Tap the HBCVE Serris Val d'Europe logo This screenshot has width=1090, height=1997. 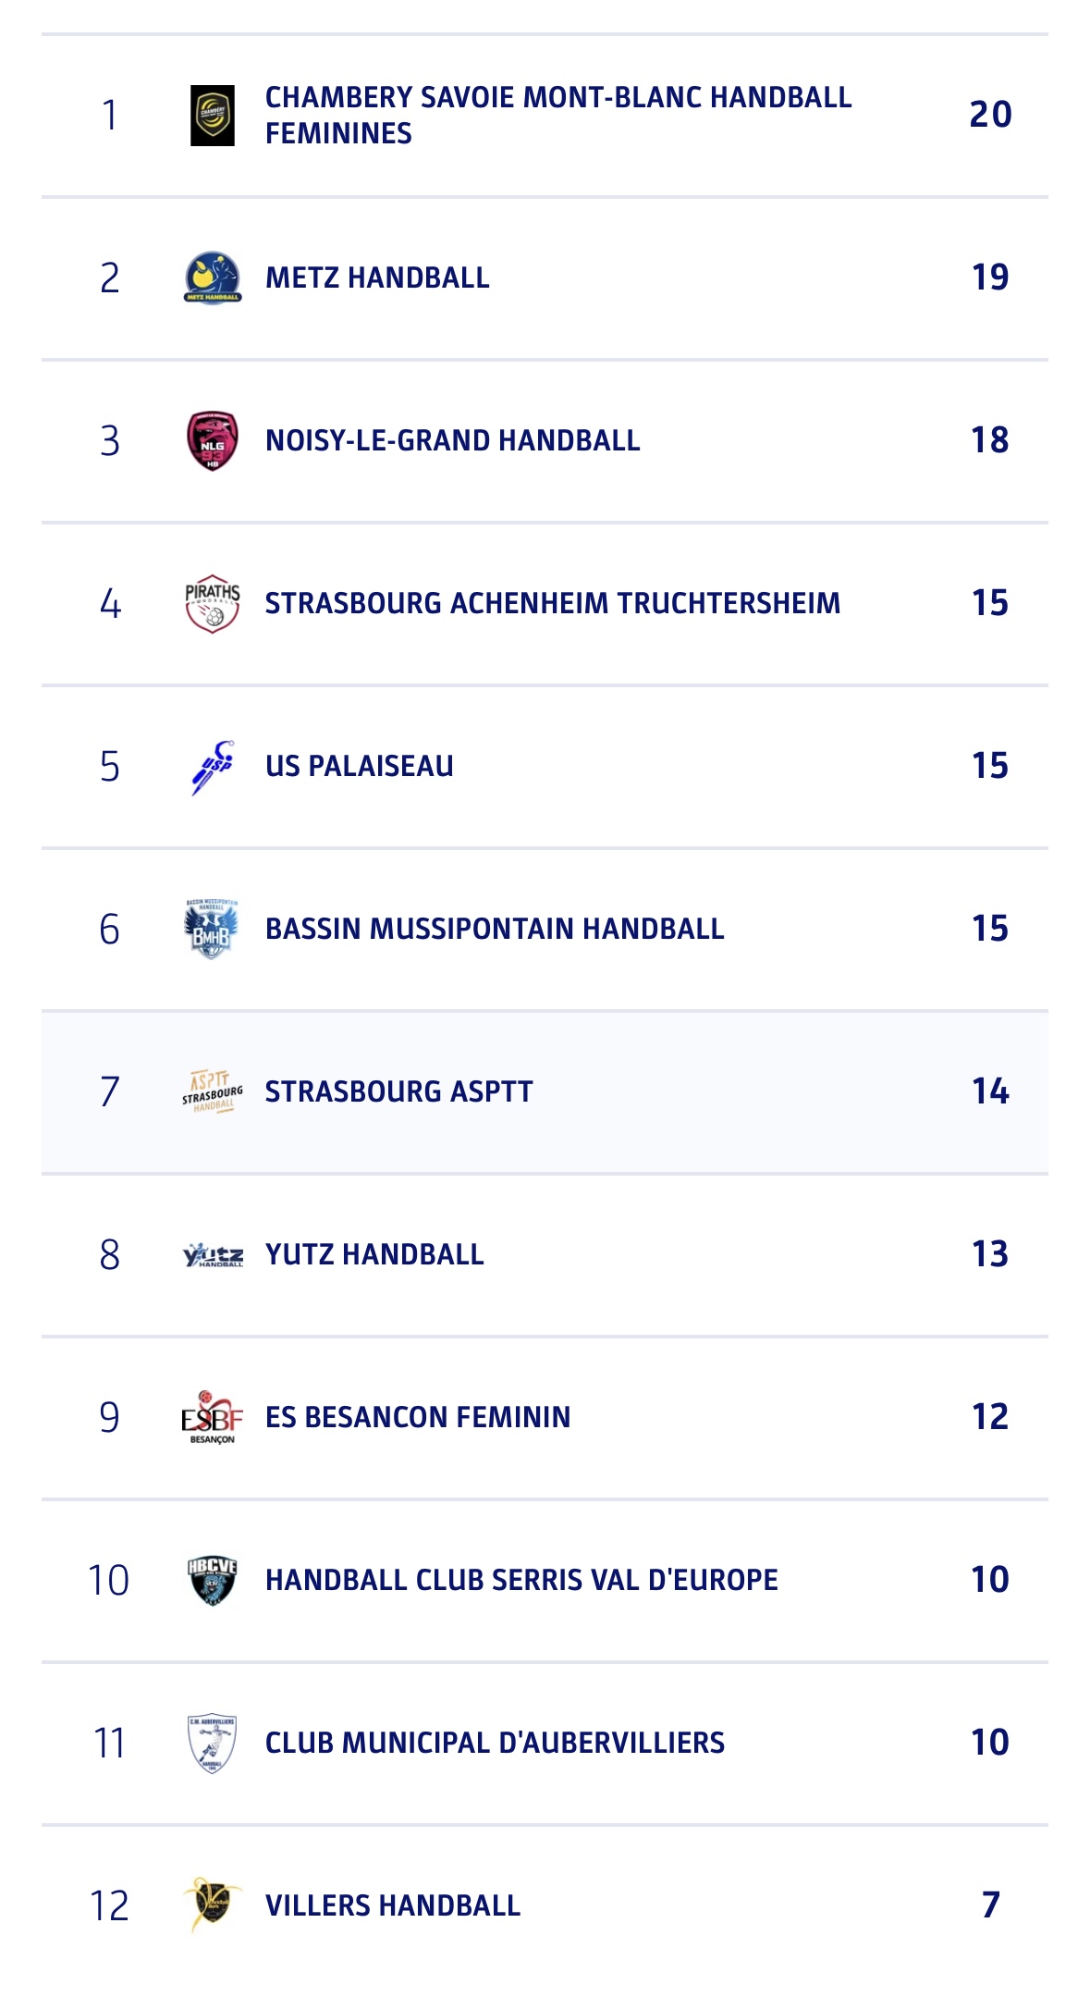click(212, 1580)
